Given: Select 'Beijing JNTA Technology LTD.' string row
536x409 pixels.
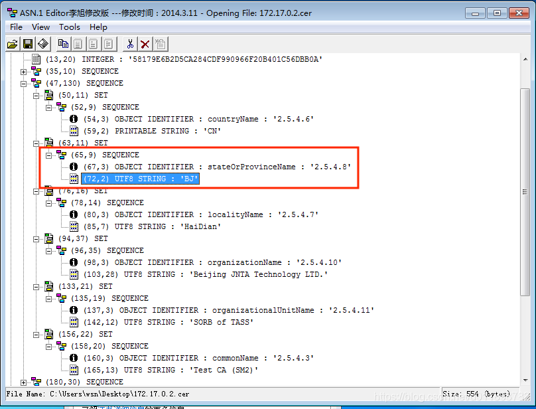Looking at the screenshot, I should pyautogui.click(x=206, y=274).
